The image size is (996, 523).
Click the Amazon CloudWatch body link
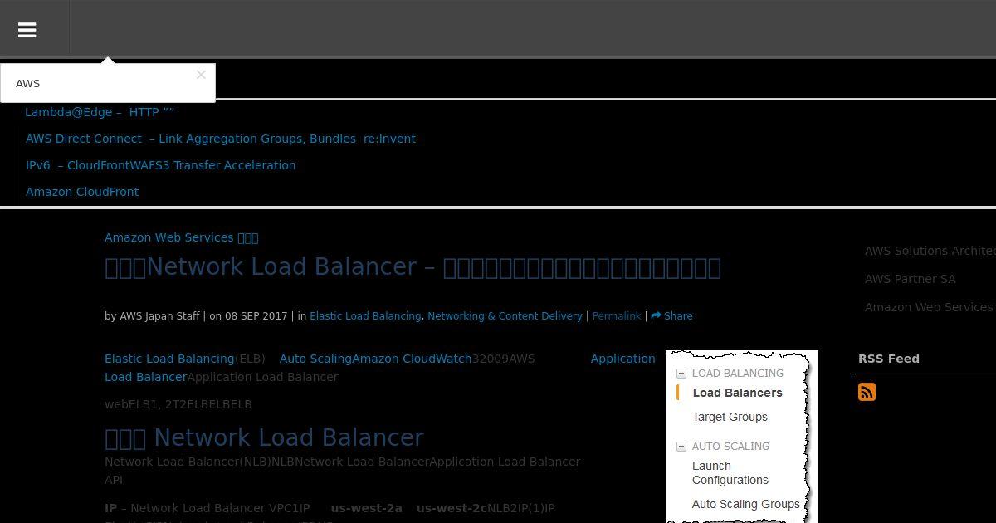pyautogui.click(x=412, y=359)
